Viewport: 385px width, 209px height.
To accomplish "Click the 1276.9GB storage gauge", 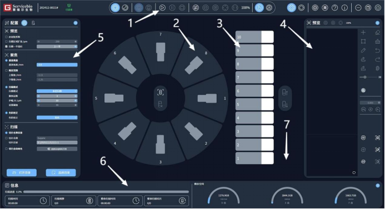I will point(223,196).
